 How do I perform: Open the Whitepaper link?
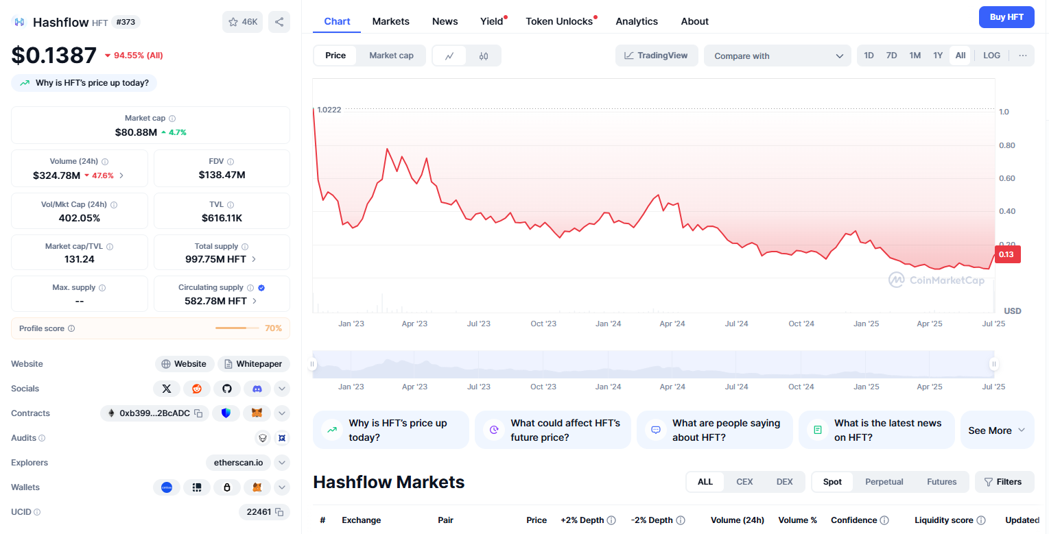click(x=254, y=364)
